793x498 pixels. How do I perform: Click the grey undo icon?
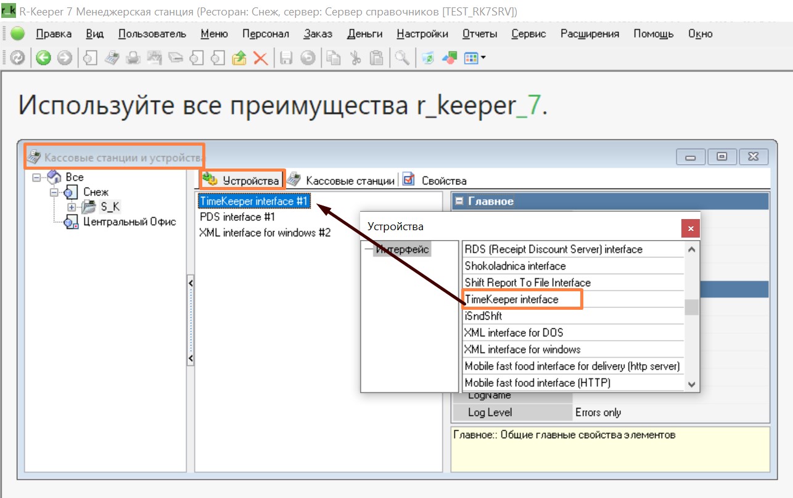[308, 58]
